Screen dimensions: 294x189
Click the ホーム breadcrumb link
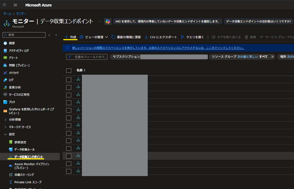pos(7,14)
